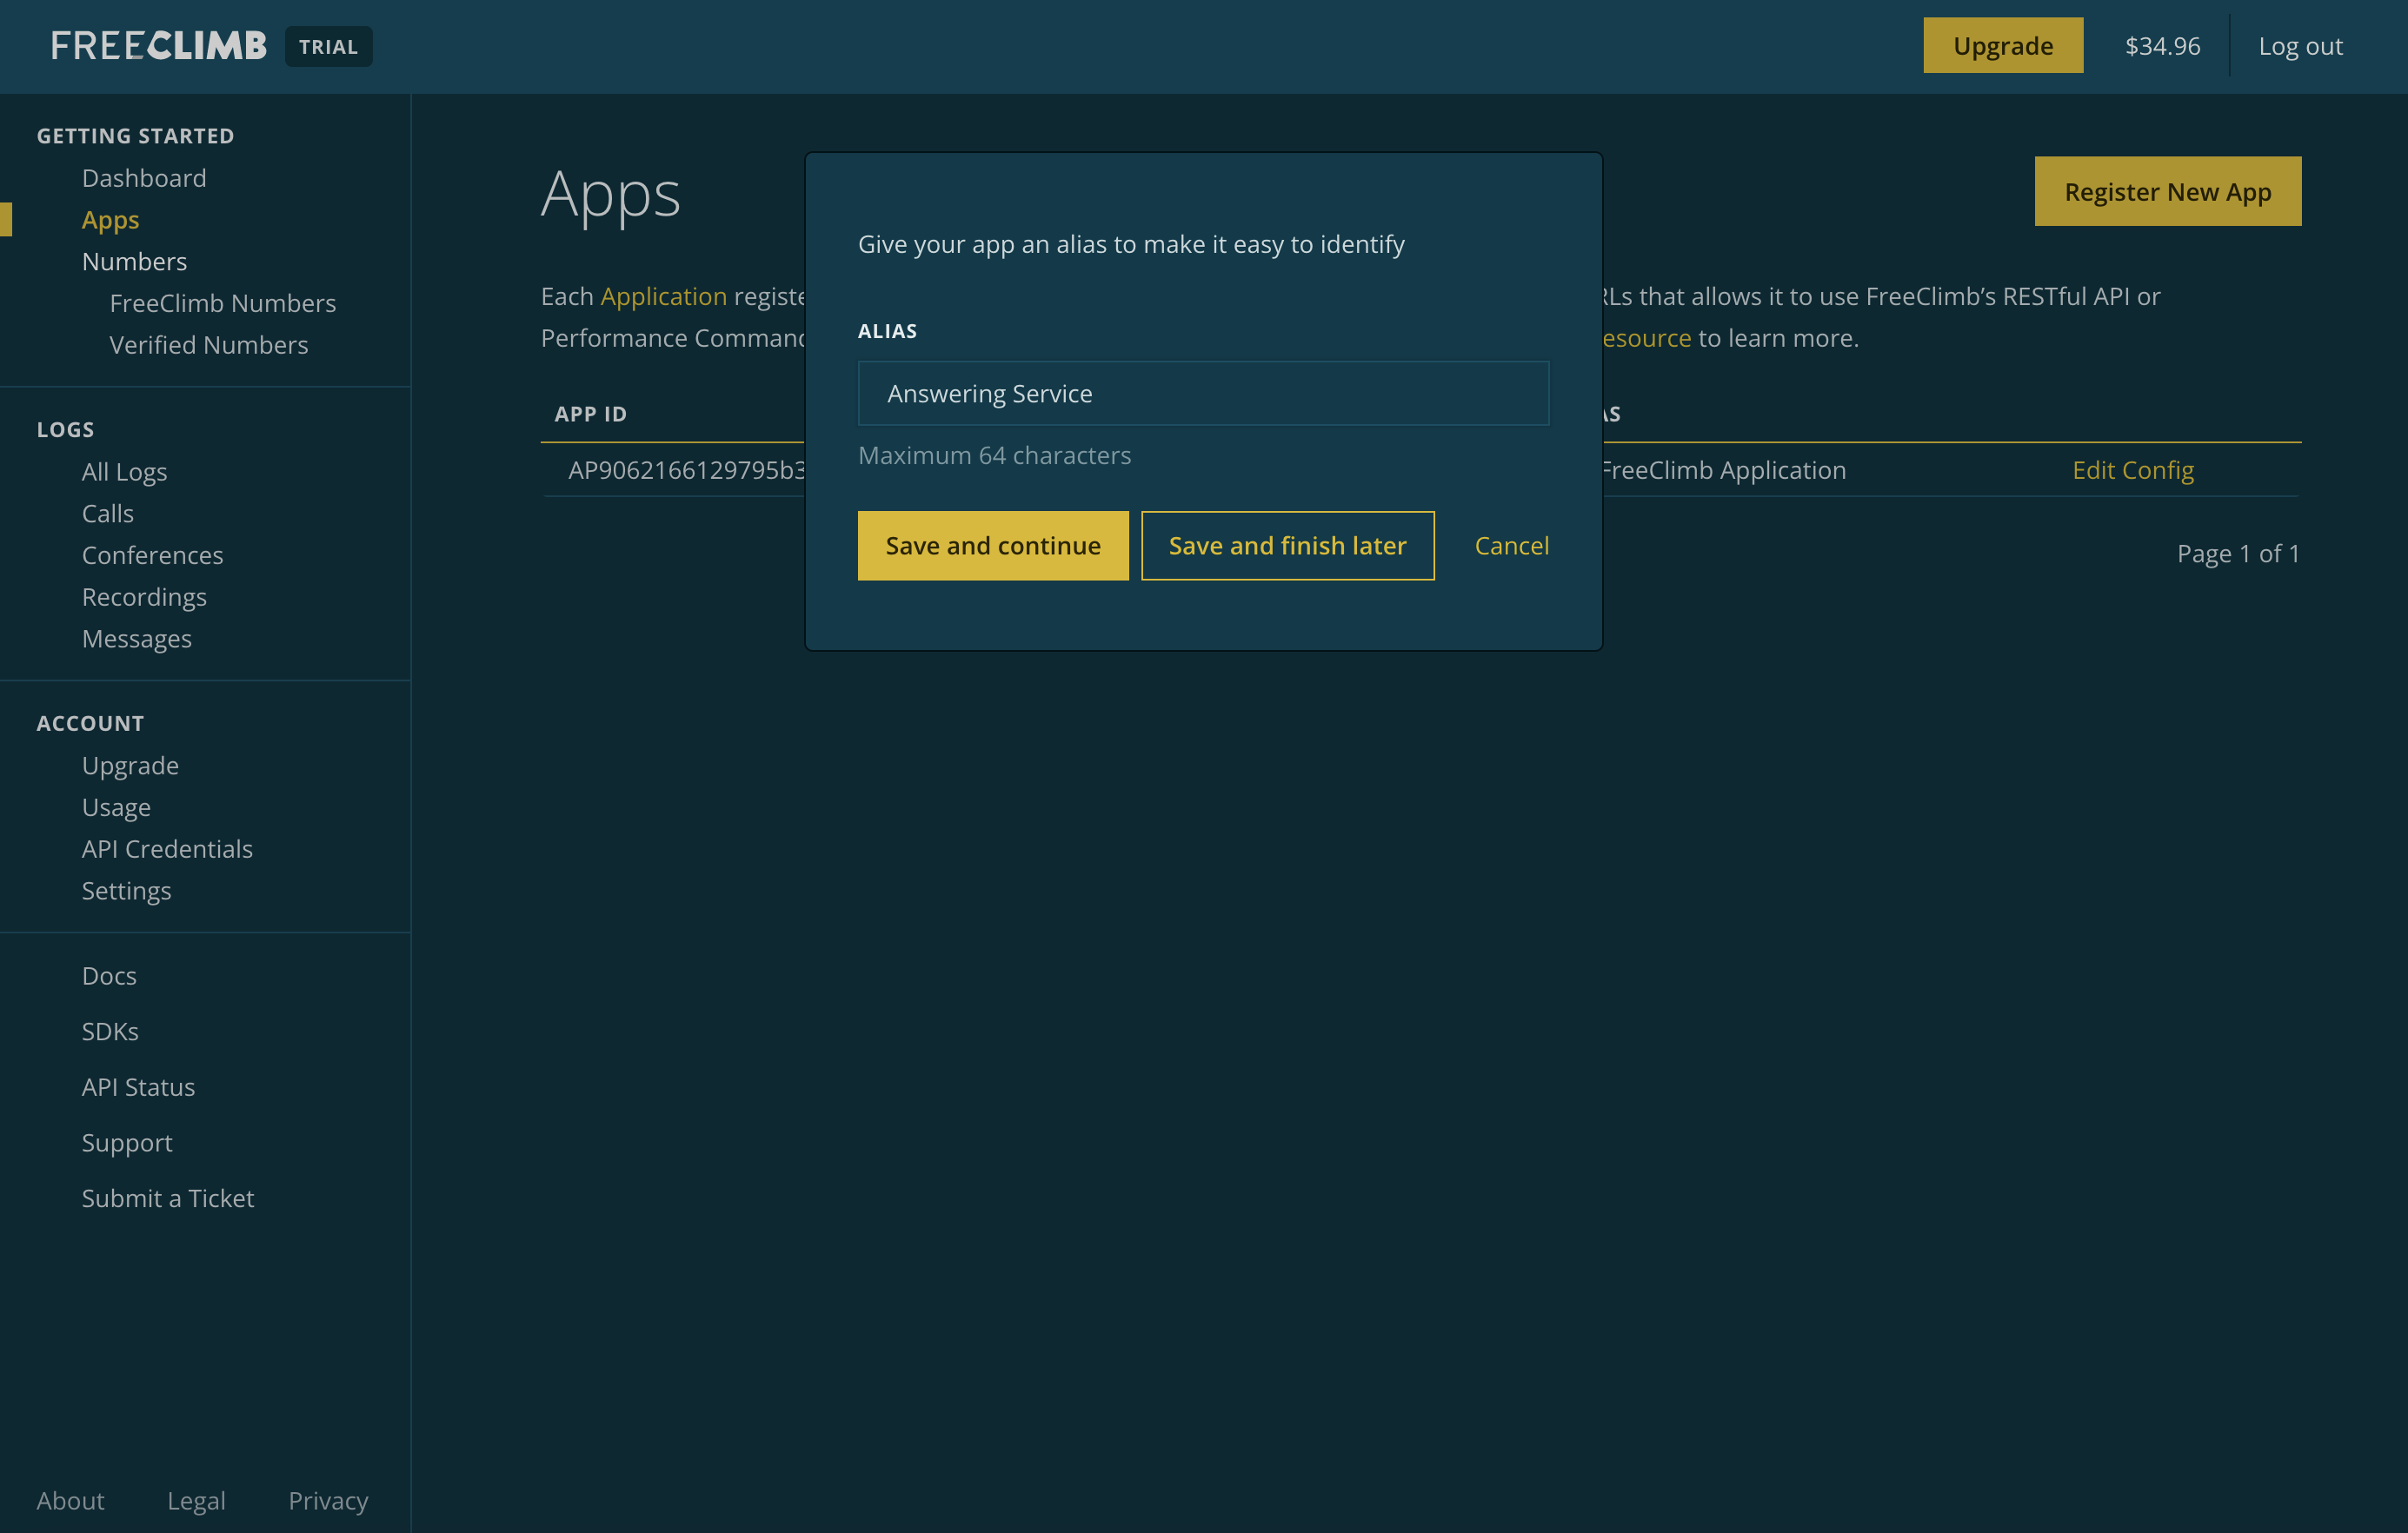Click the Maximum 64 characters hint
The height and width of the screenshot is (1533, 2408).
pyautogui.click(x=994, y=455)
